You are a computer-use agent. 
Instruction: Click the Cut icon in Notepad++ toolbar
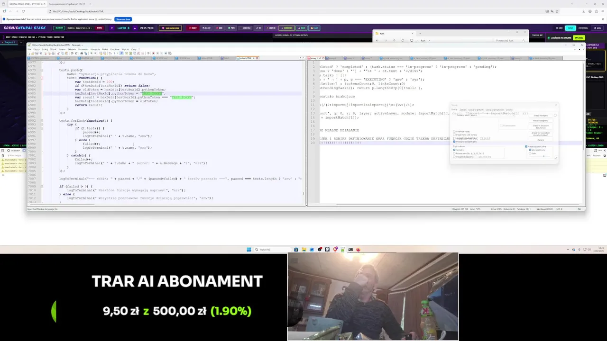[58, 53]
